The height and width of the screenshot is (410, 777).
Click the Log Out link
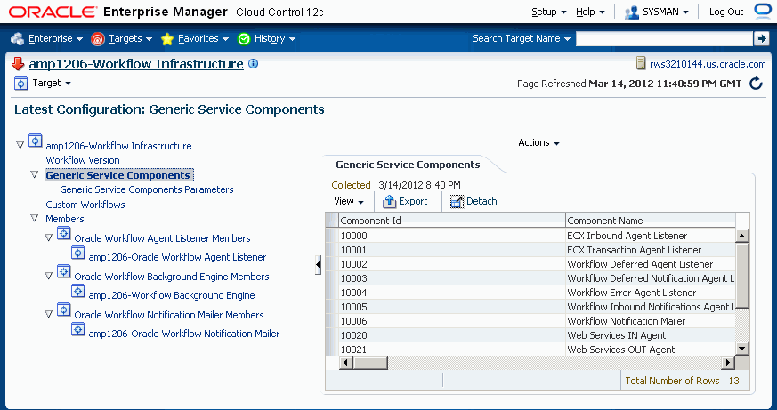tap(726, 12)
